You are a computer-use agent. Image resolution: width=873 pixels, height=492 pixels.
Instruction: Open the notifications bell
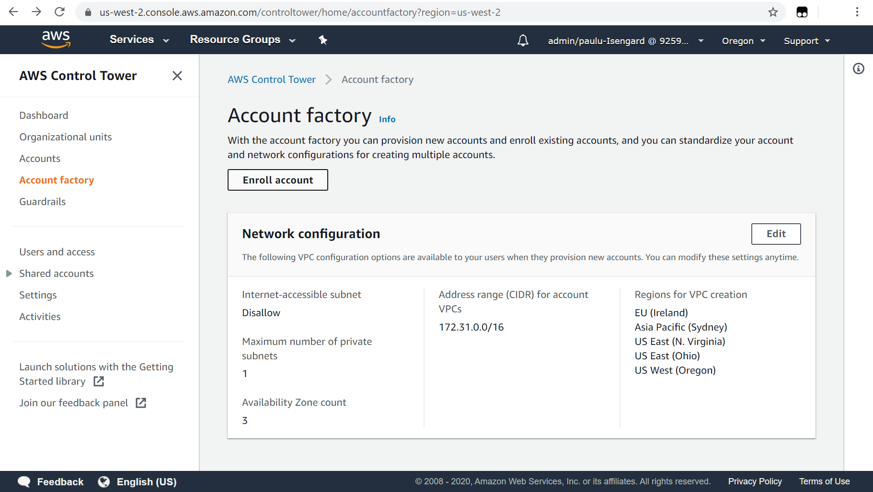coord(523,40)
